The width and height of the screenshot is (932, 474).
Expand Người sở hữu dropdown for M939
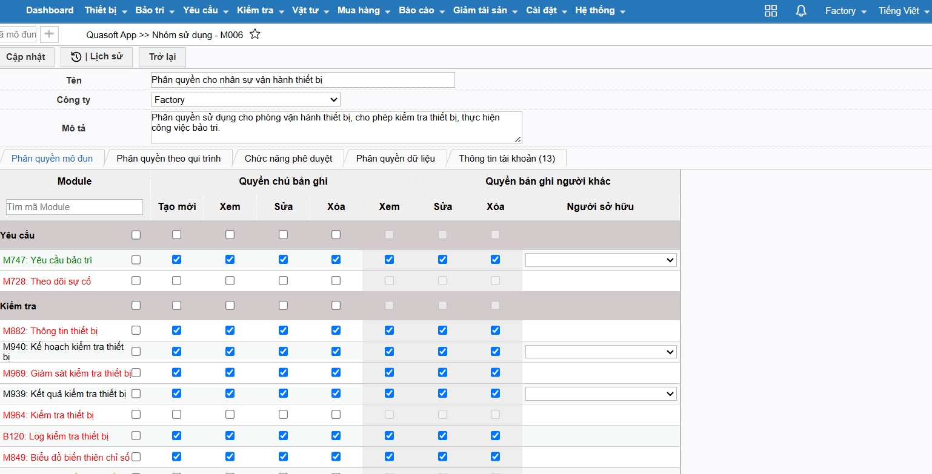(601, 393)
